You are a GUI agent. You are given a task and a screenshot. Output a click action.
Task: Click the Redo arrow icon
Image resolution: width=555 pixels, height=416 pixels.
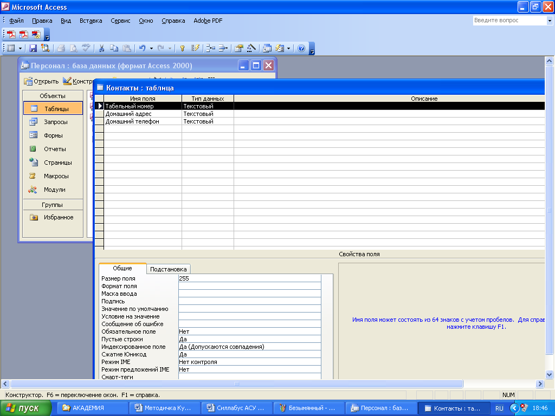tap(160, 48)
